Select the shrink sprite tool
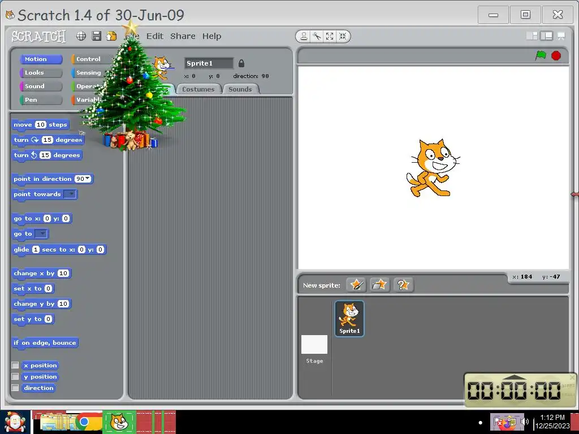This screenshot has width=579, height=434. [343, 36]
